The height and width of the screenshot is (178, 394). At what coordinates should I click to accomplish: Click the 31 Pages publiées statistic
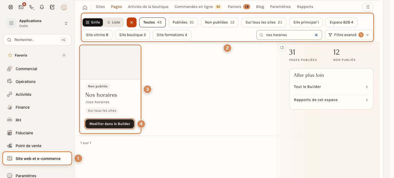point(303,55)
